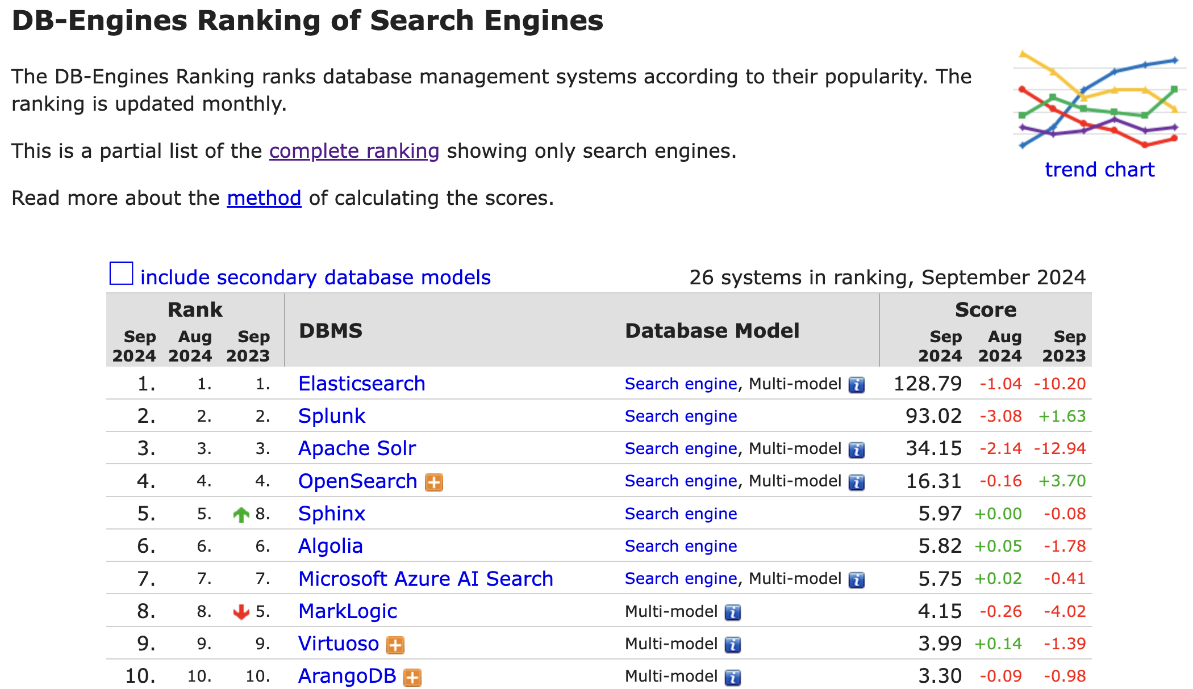The height and width of the screenshot is (689, 1193).
Task: Open the Elasticsearch DBMS page
Action: coord(361,384)
